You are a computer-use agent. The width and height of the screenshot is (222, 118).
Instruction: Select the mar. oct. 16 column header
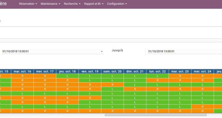22,71
